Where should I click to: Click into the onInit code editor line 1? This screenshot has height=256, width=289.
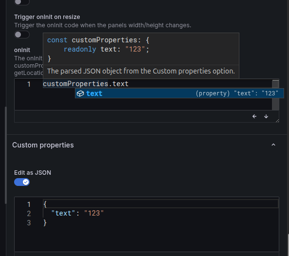pyautogui.click(x=157, y=84)
